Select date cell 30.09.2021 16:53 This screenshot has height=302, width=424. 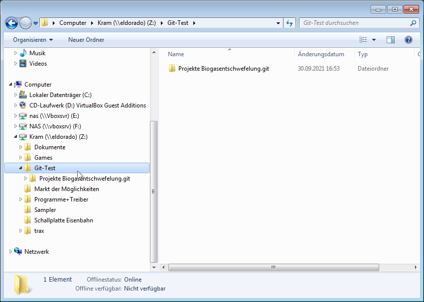click(x=318, y=69)
